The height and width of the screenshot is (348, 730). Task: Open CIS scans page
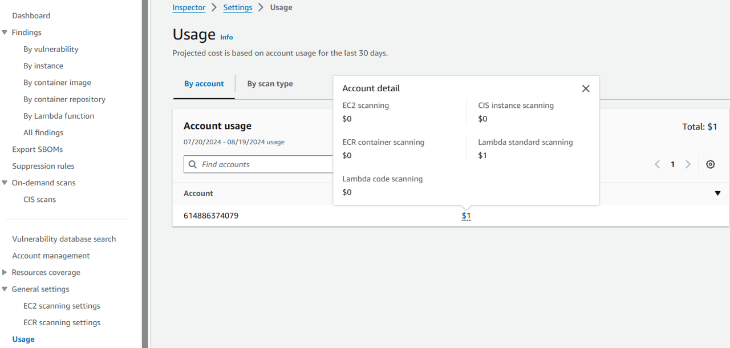click(x=39, y=199)
